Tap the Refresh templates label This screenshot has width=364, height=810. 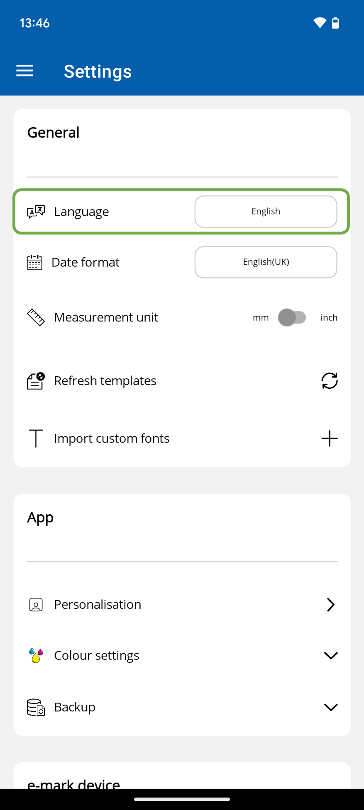coord(105,380)
